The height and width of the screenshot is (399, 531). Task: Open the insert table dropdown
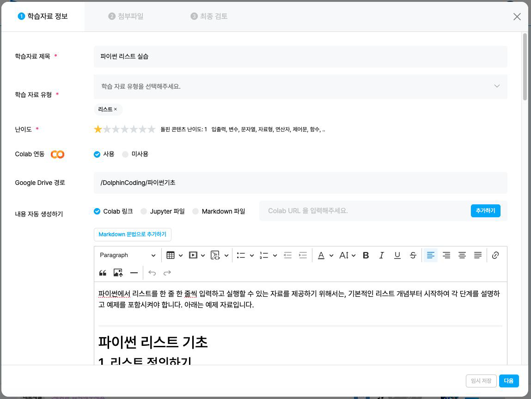[x=174, y=255]
